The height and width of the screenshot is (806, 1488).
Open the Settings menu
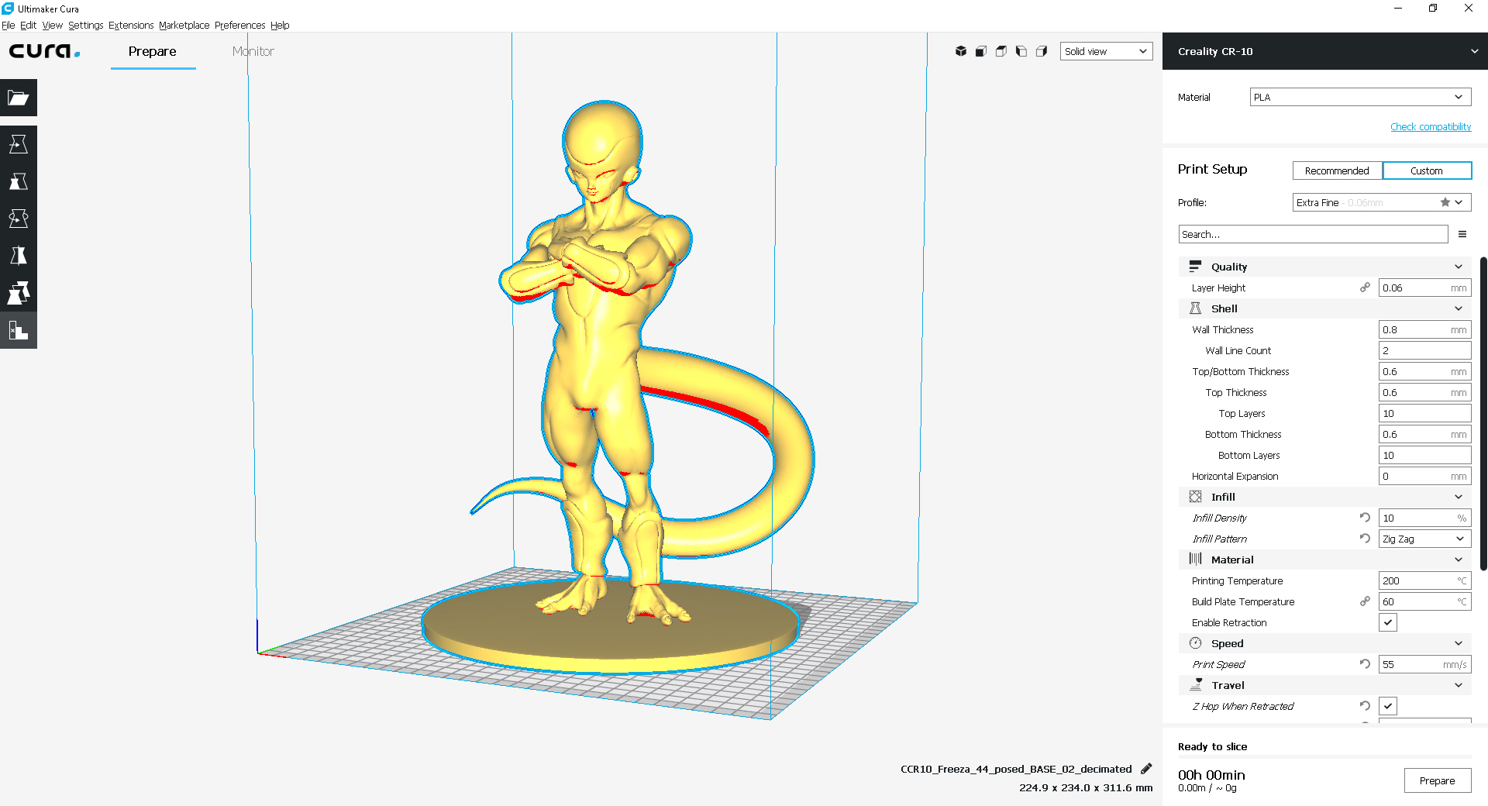[x=85, y=25]
